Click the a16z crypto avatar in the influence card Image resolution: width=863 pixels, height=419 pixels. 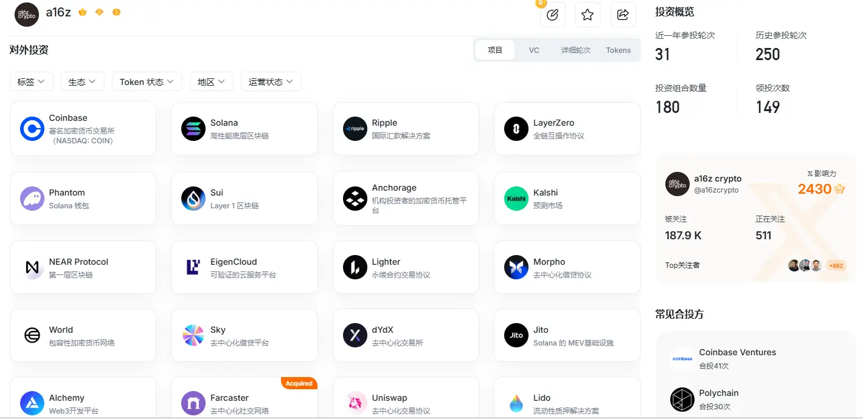[677, 185]
